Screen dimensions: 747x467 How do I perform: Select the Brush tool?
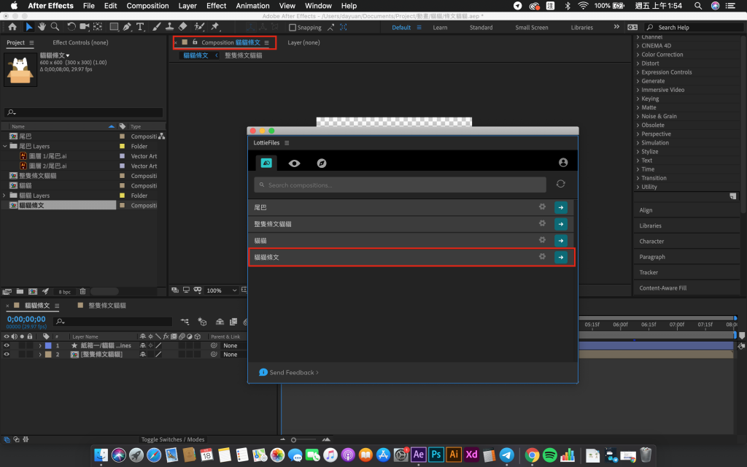(156, 27)
